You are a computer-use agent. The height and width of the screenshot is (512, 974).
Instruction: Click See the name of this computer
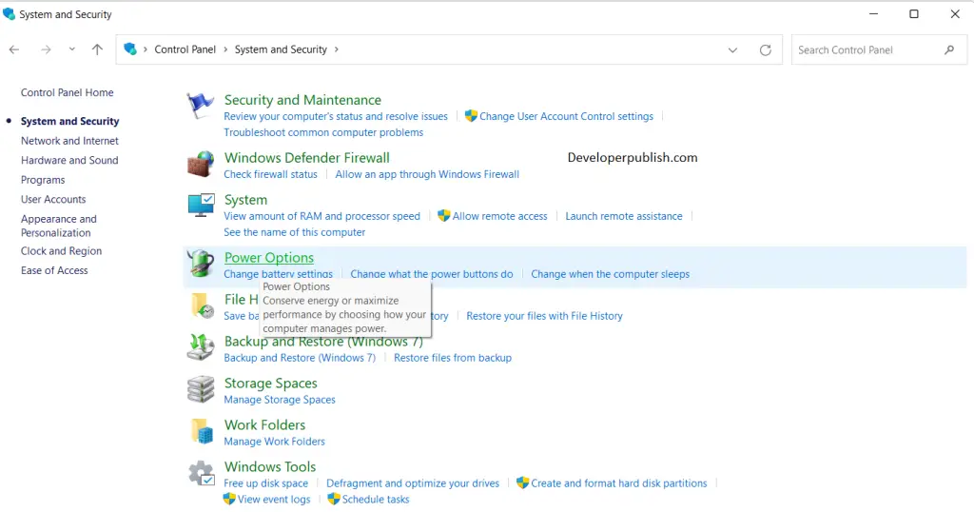click(295, 232)
